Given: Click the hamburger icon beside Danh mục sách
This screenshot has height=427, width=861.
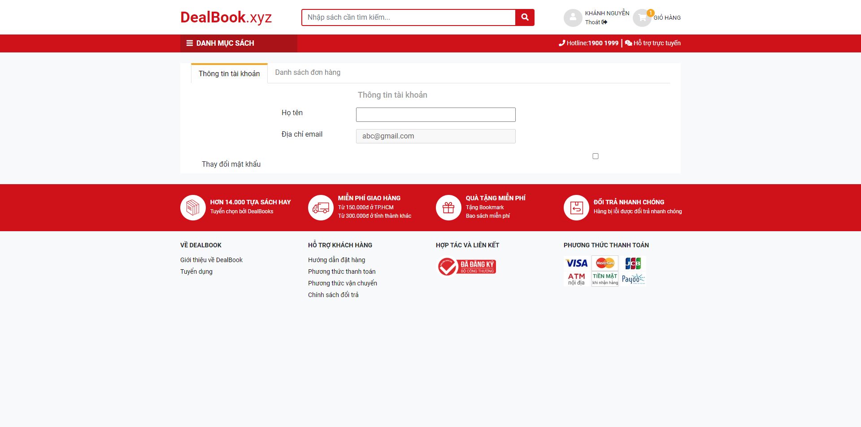Looking at the screenshot, I should (x=190, y=43).
